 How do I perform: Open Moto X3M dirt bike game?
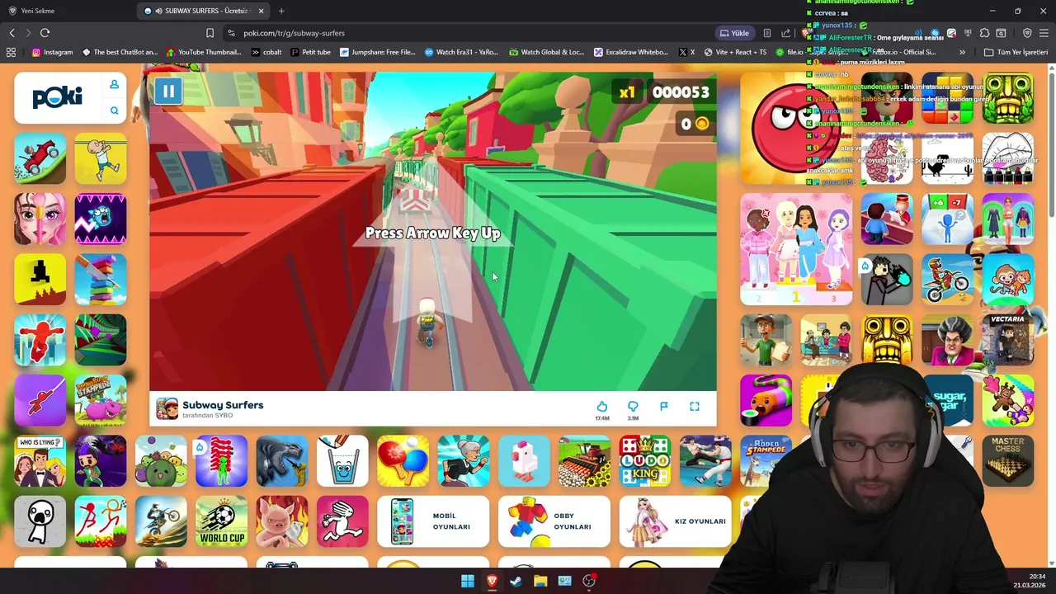point(947,279)
